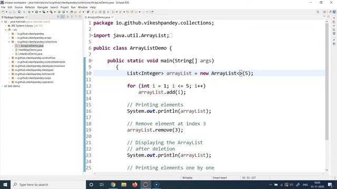Select the io.github.vikeshpandey.helloworld package

tap(35, 74)
